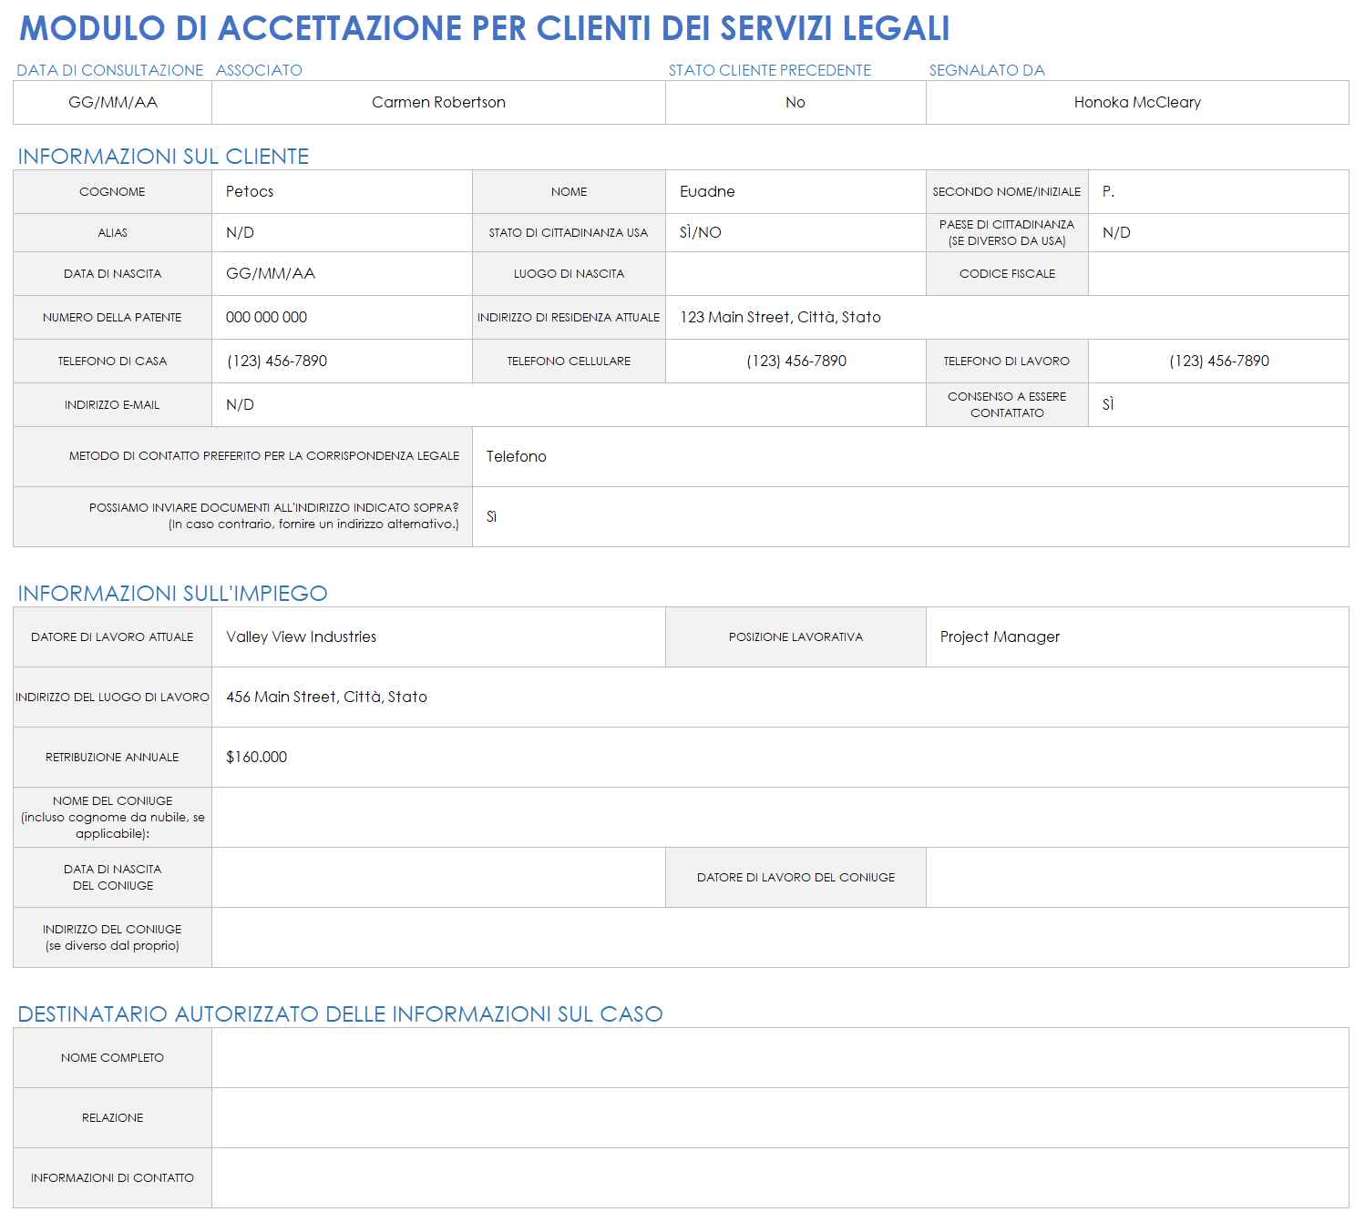Image resolution: width=1365 pixels, height=1222 pixels.
Task: Click the 'STATO DI CITTADINANZA USA' label cell
Action: point(569,232)
